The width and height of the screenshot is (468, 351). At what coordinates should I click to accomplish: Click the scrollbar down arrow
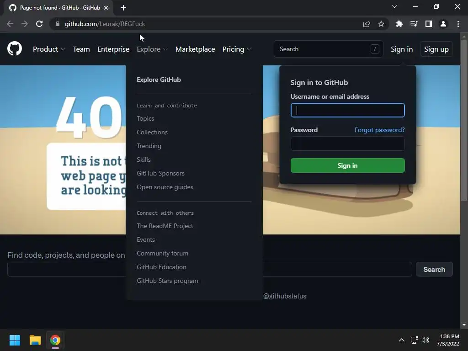[464, 325]
